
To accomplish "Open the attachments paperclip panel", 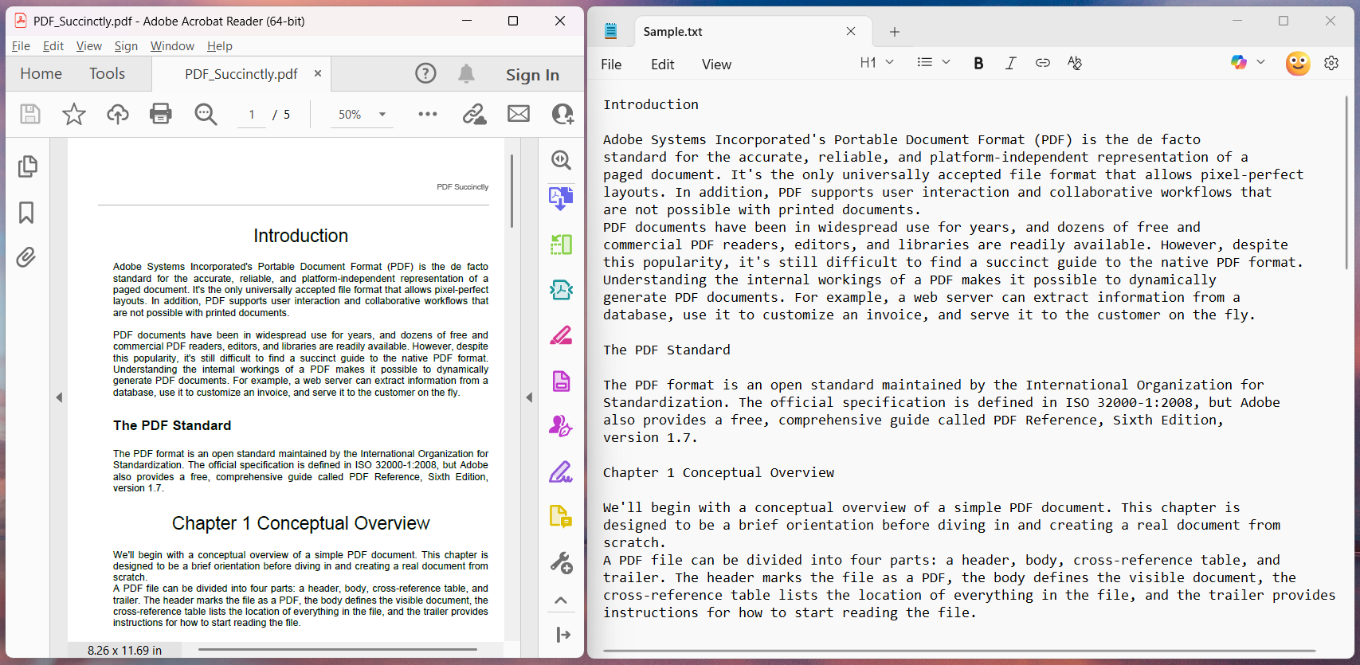I will pos(26,257).
